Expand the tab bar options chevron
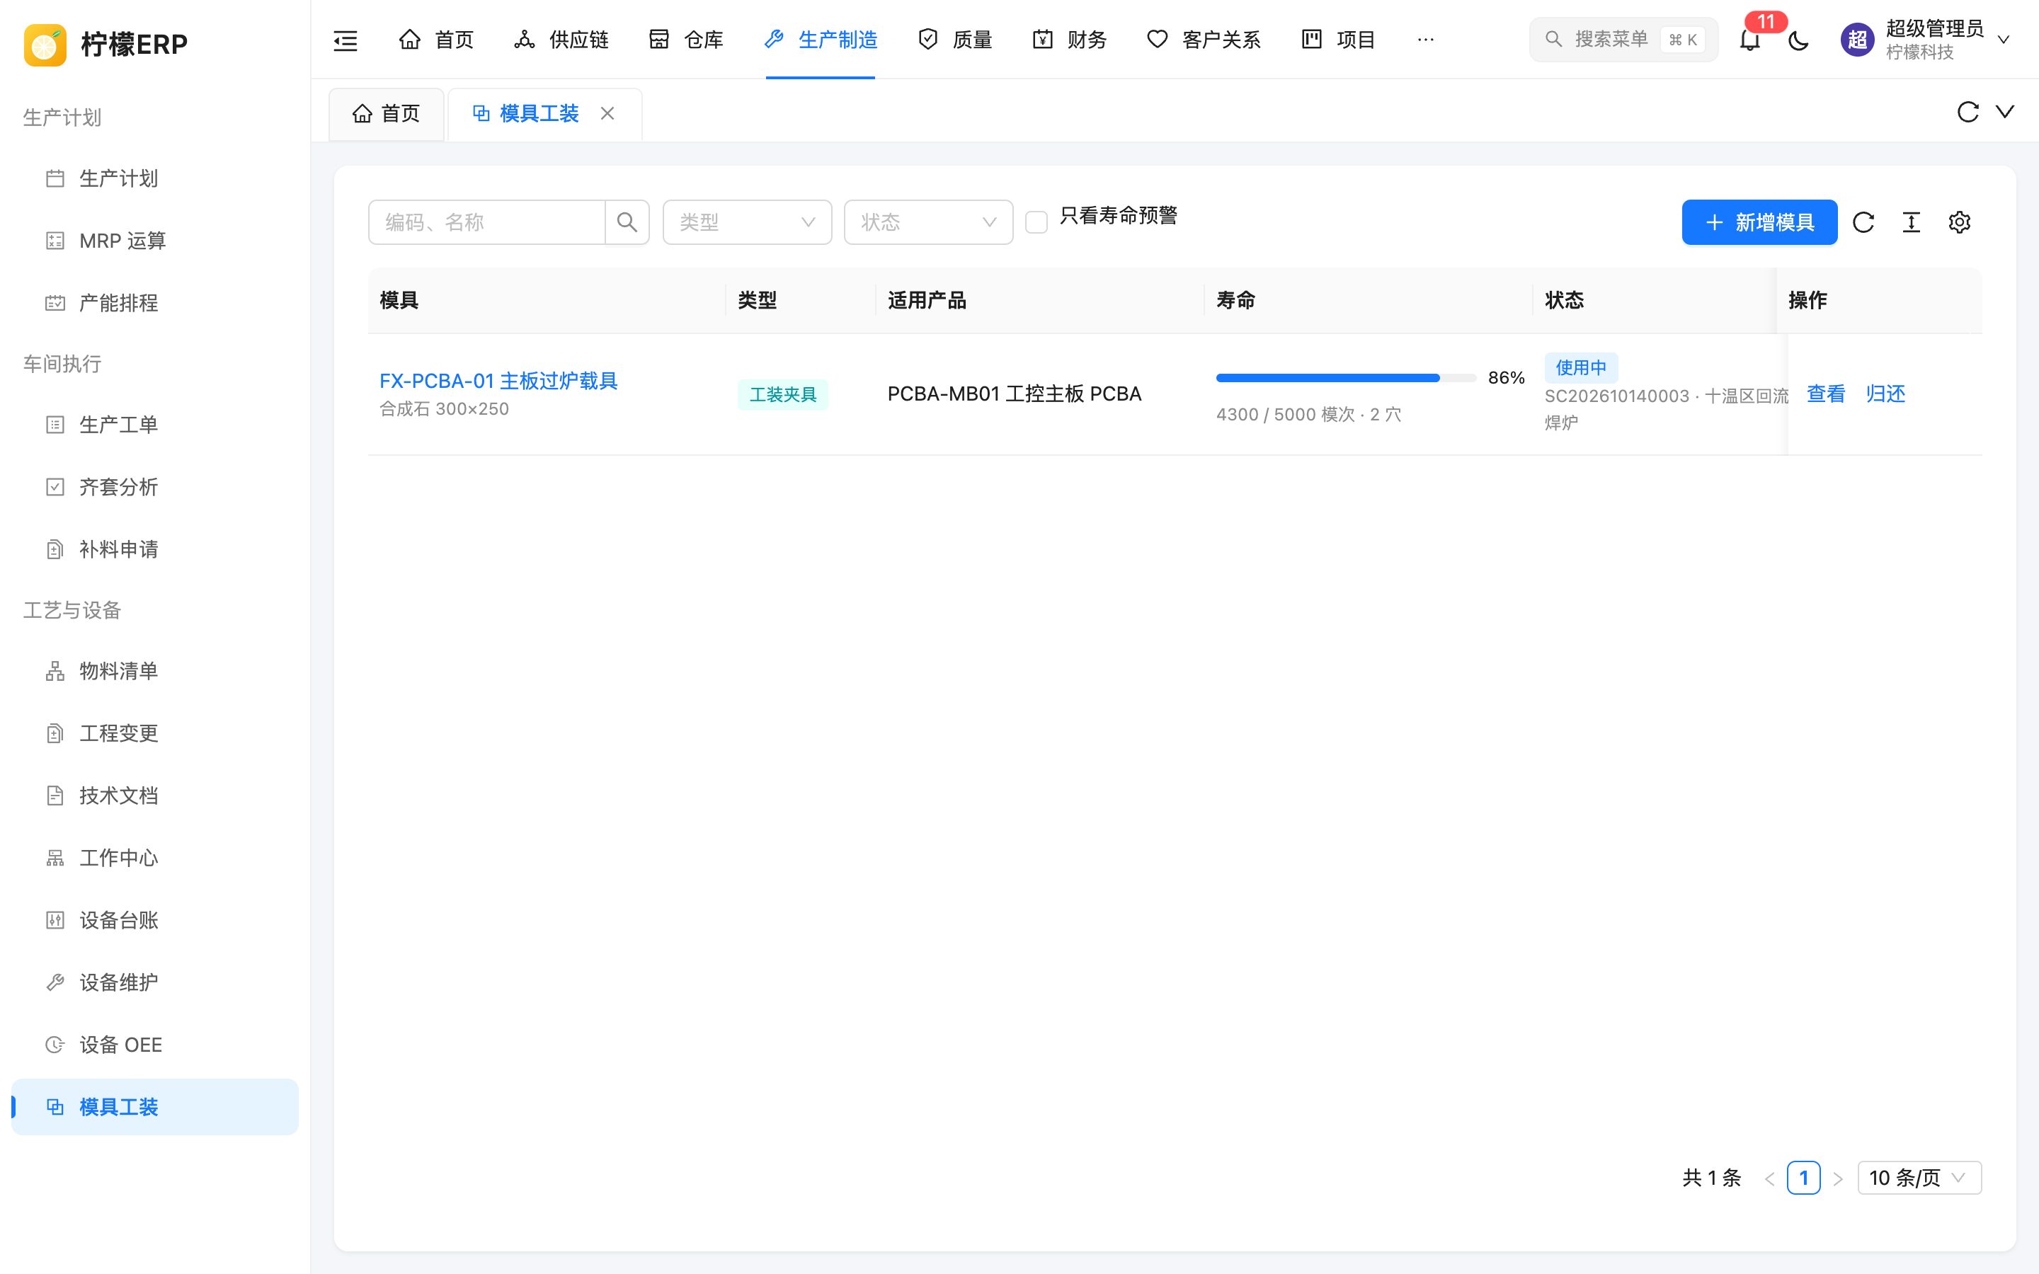Screen dimensions: 2039x1274 click(2005, 112)
